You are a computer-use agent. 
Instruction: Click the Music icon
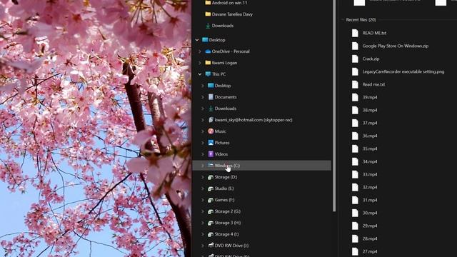(x=211, y=131)
